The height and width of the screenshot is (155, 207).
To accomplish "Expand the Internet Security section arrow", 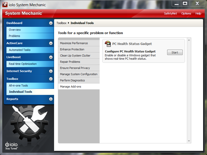I will tap(51, 71).
